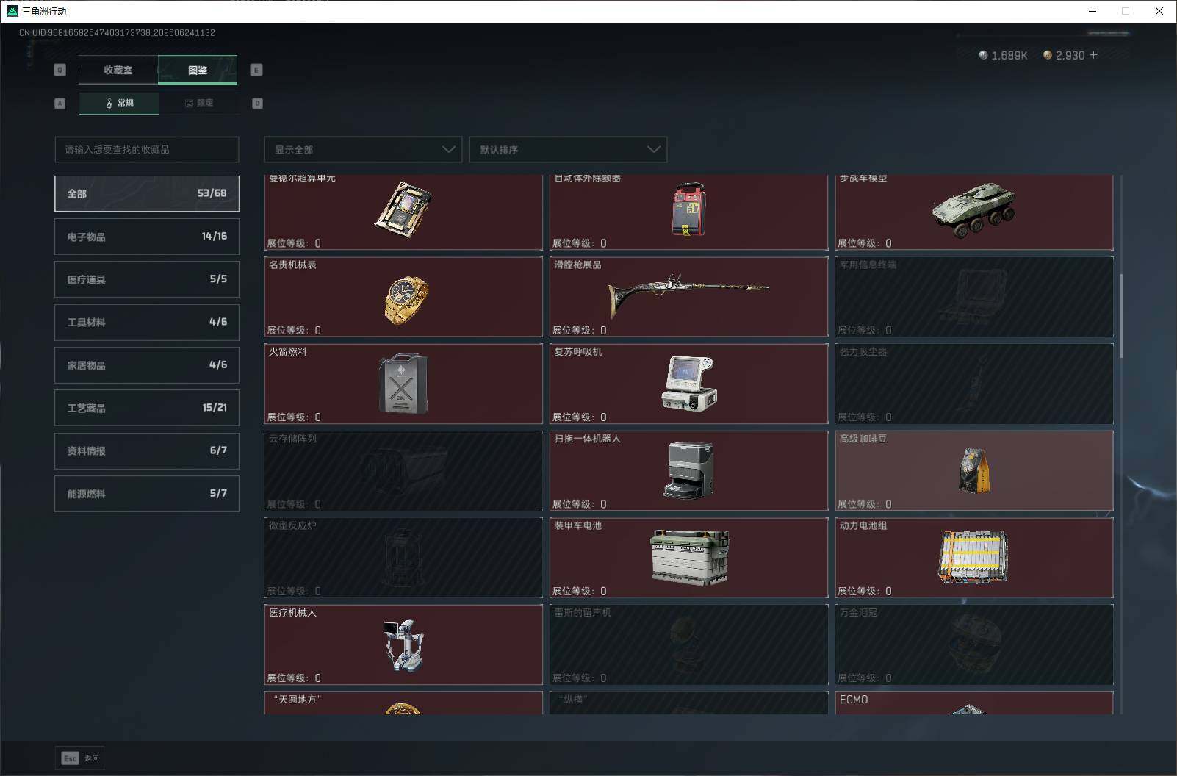Open the locked 强力吸尘器 card
This screenshot has width=1177, height=776.
974,384
